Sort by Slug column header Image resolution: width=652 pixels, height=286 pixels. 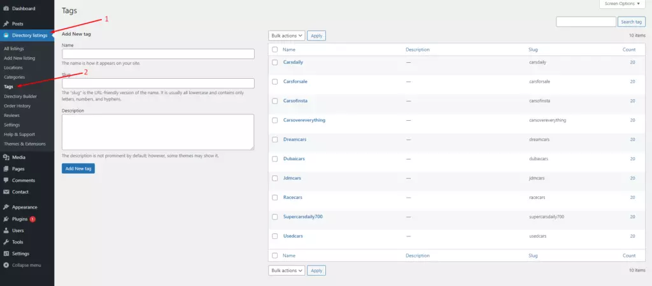click(x=533, y=50)
